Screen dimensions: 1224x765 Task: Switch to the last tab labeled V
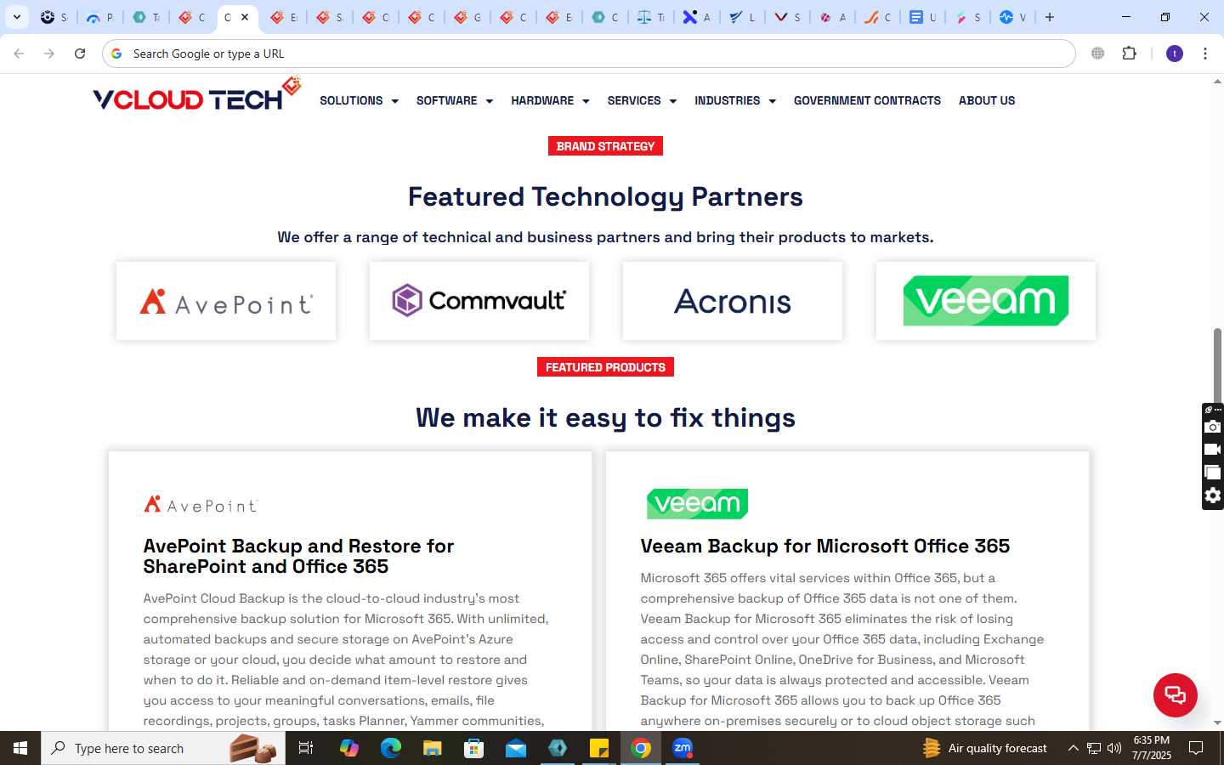pos(1012,17)
